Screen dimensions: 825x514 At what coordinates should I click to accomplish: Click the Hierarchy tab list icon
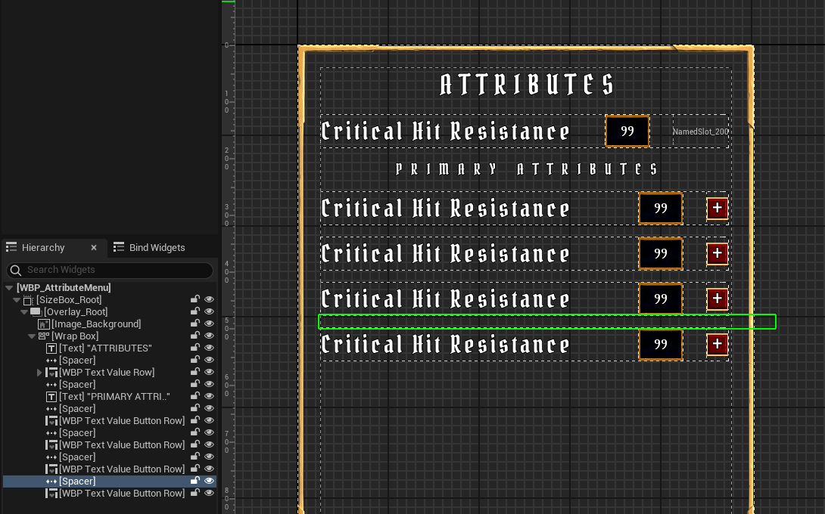click(x=11, y=247)
